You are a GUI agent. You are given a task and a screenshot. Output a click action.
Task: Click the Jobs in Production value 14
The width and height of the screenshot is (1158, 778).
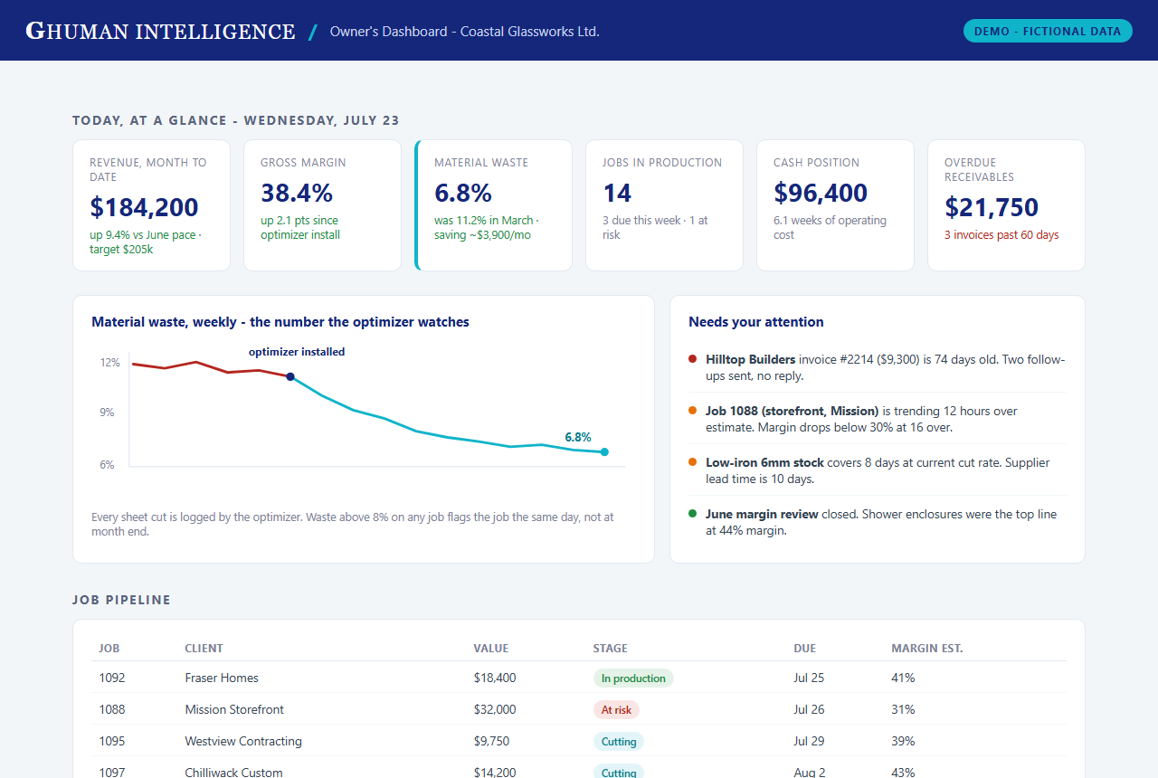617,193
